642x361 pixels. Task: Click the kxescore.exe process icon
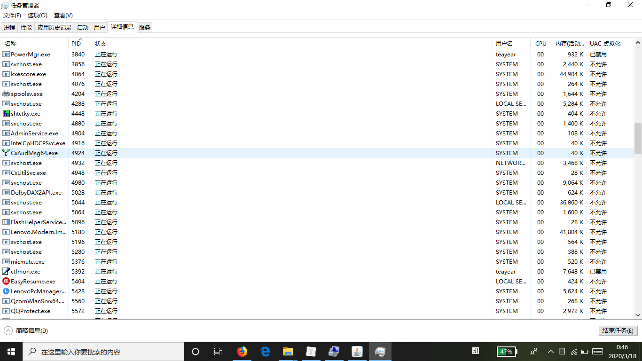6,74
